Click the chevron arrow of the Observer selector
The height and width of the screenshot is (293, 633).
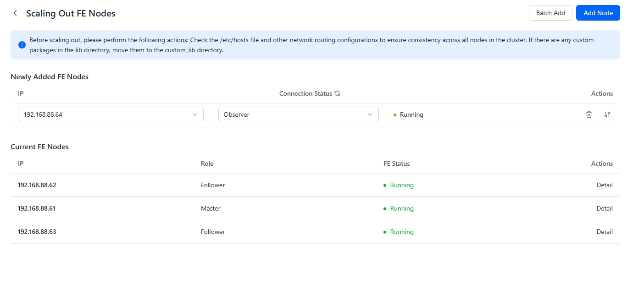pos(370,114)
